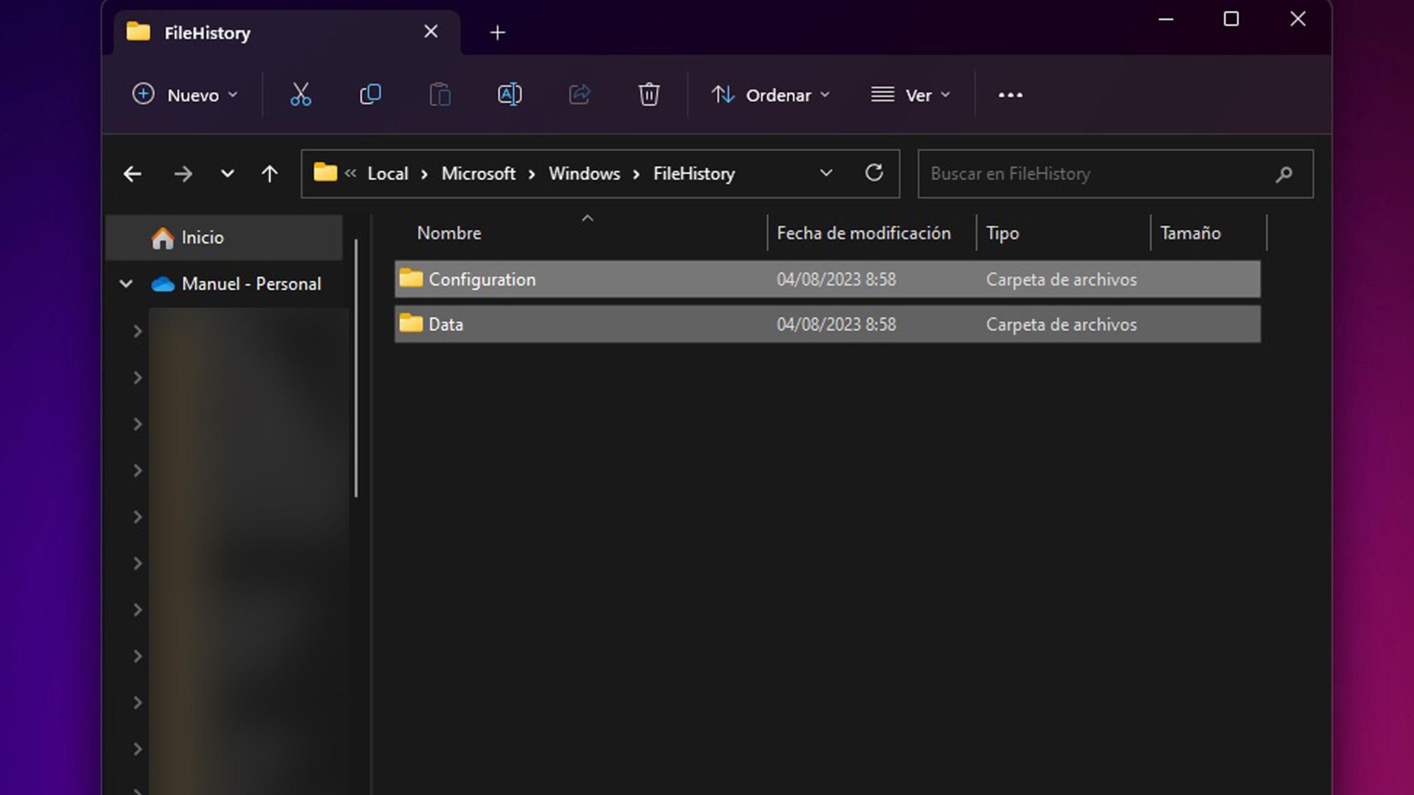
Task: Refresh the FileHistory folder view
Action: click(874, 173)
